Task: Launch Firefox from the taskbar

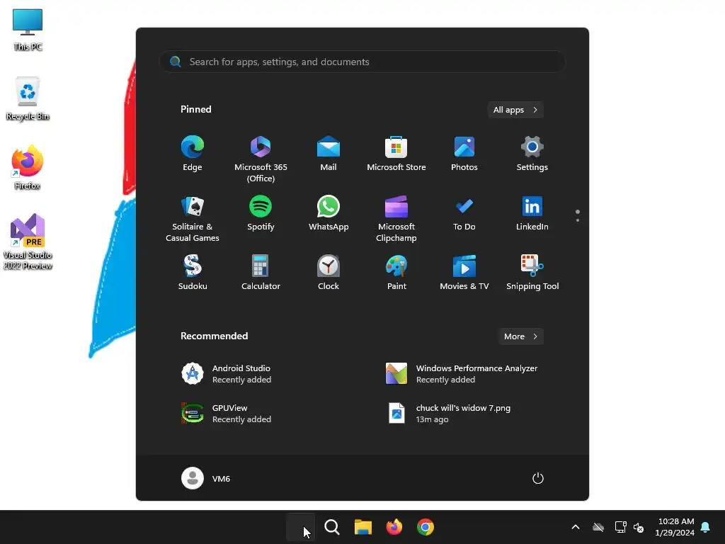Action: click(x=394, y=527)
